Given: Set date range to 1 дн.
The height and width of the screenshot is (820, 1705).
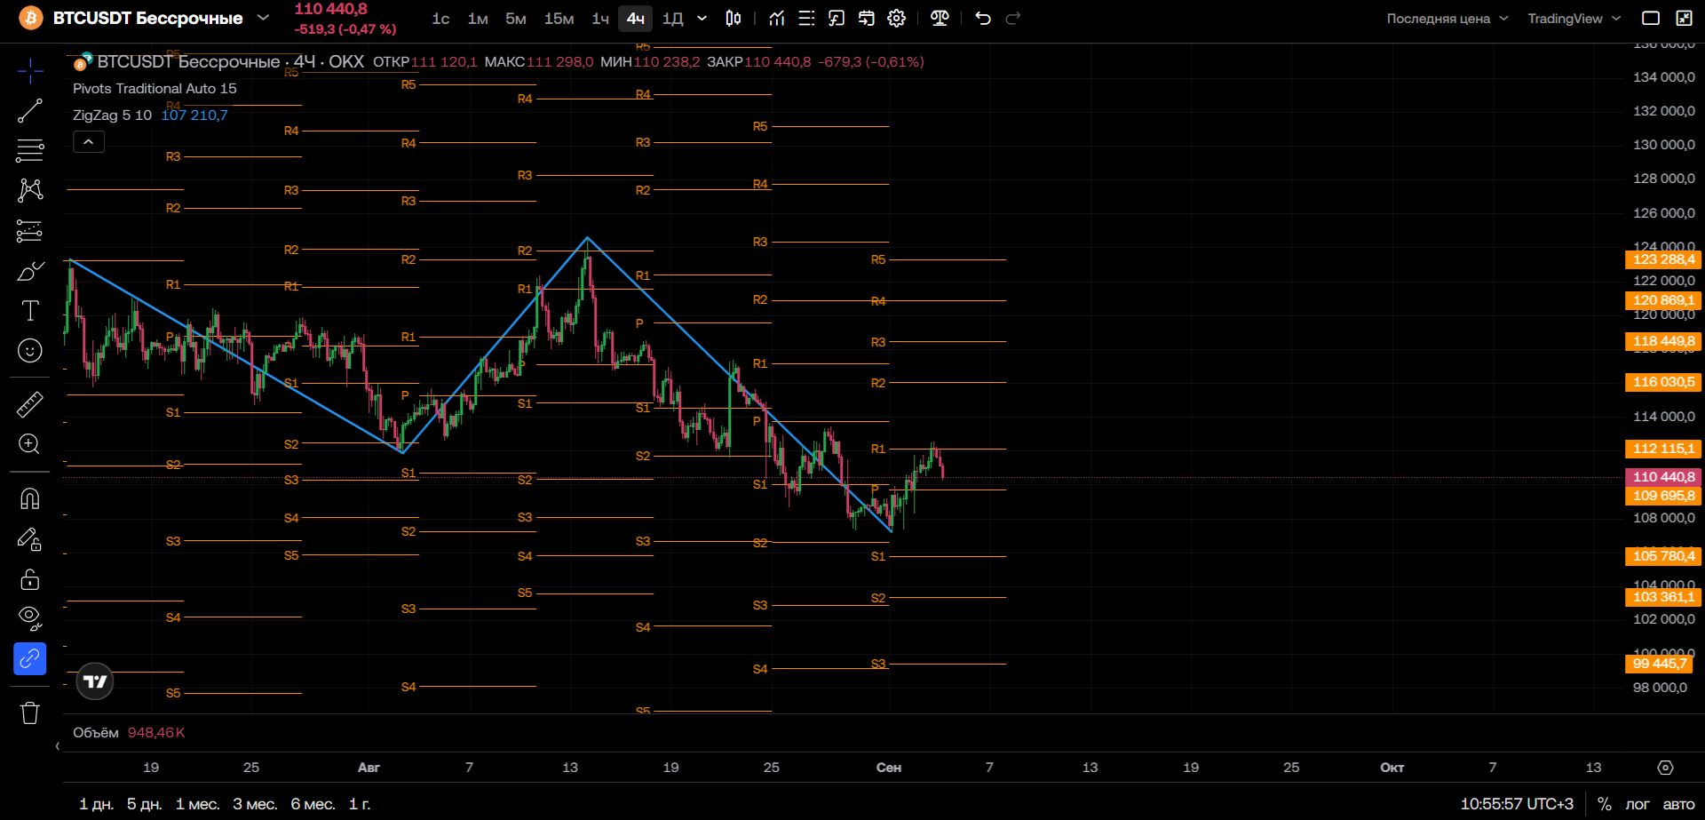Looking at the screenshot, I should click(97, 804).
